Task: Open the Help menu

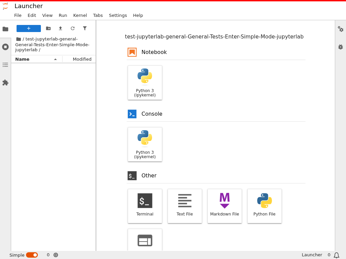Action: [x=138, y=16]
